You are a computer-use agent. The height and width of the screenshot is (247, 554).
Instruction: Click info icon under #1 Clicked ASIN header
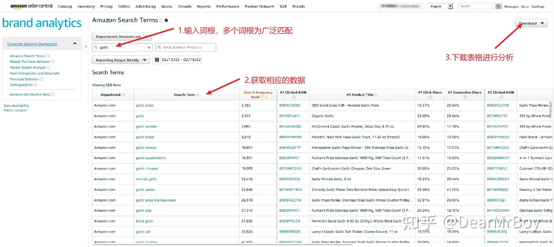(x=294, y=97)
